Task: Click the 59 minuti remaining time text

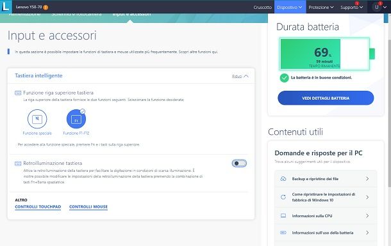Action: pos(324,61)
